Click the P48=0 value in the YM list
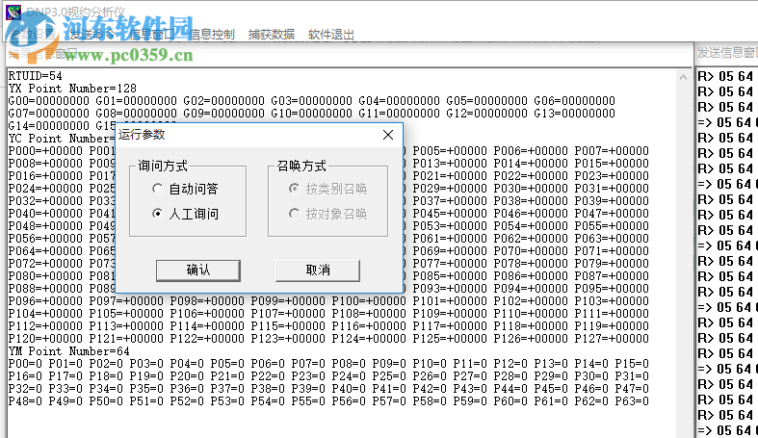This screenshot has height=438, width=758. click(25, 400)
